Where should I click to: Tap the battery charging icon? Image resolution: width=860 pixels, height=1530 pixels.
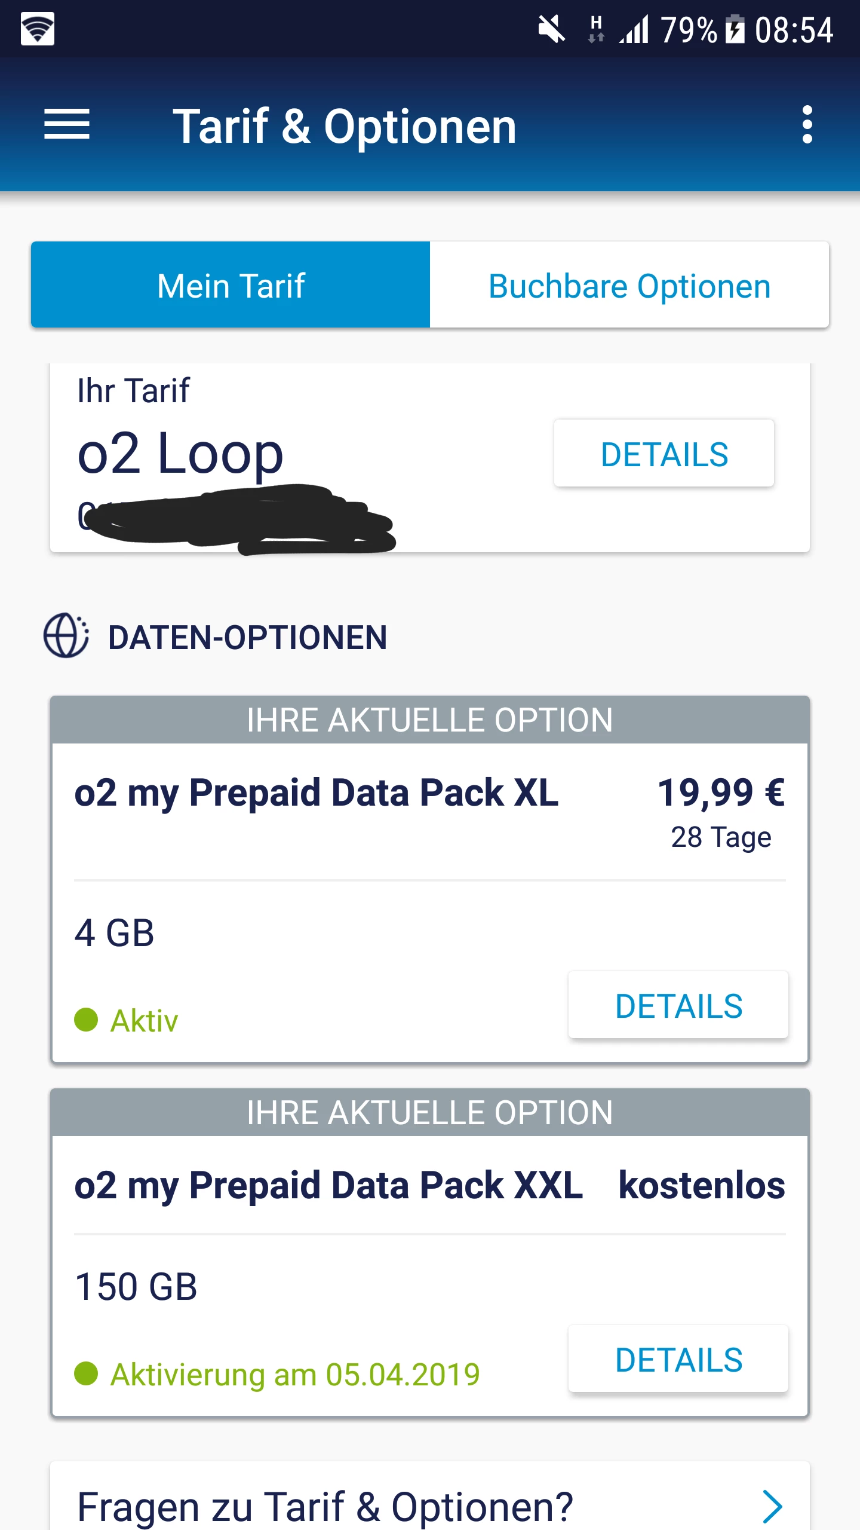pyautogui.click(x=735, y=29)
